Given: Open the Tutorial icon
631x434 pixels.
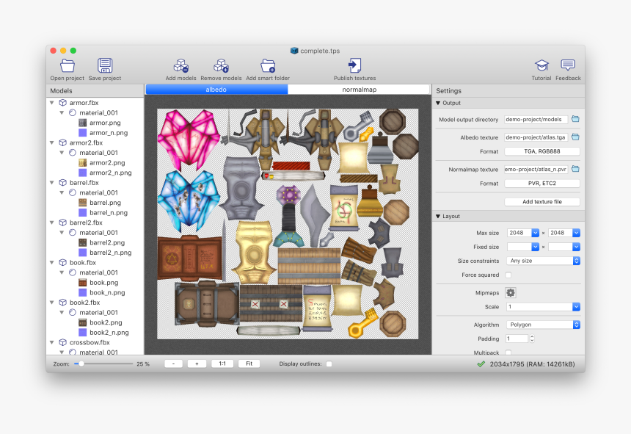Looking at the screenshot, I should (x=541, y=65).
